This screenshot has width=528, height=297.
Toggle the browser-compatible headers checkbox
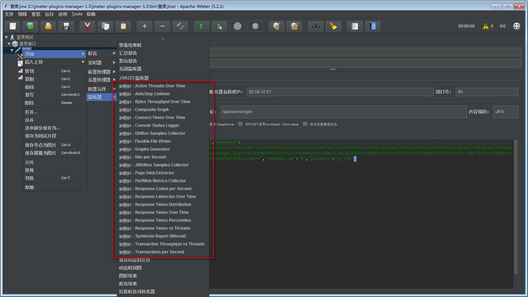[305, 124]
